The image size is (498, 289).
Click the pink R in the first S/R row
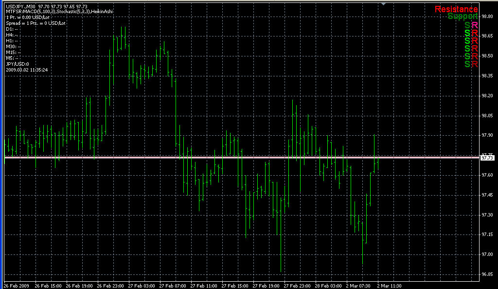click(475, 25)
